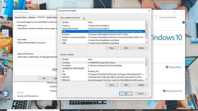This screenshot has height=111, width=198.
Task: Select PyCharm Community Edition variable
Action: (103, 37)
